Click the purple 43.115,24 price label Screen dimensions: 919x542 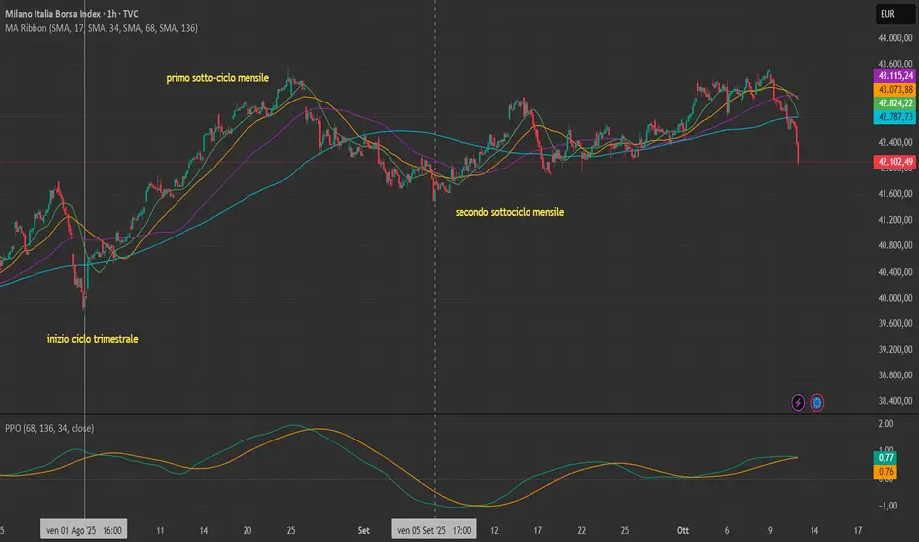pos(895,75)
